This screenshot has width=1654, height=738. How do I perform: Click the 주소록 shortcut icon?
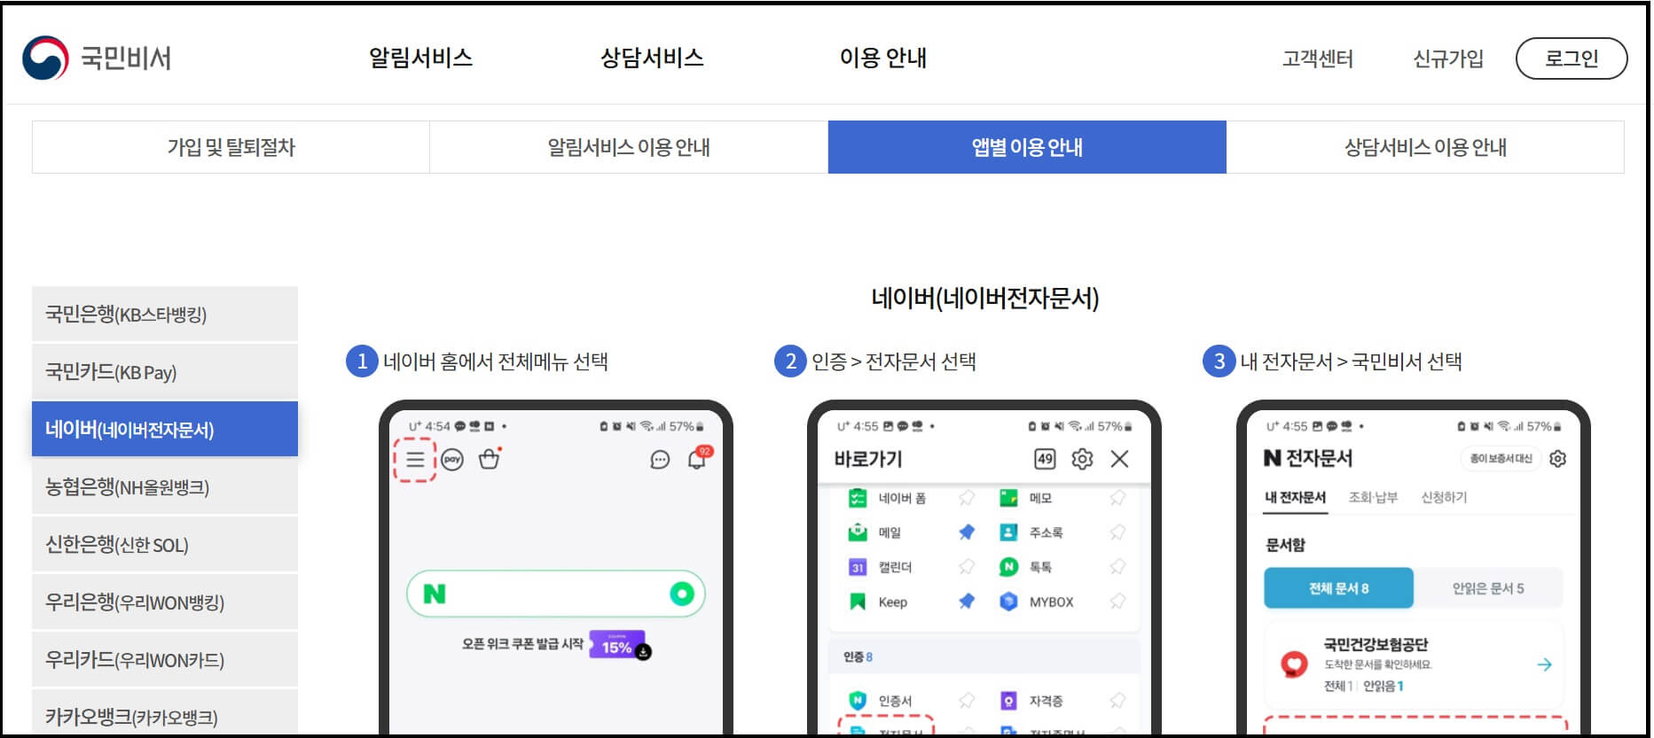[x=1008, y=532]
